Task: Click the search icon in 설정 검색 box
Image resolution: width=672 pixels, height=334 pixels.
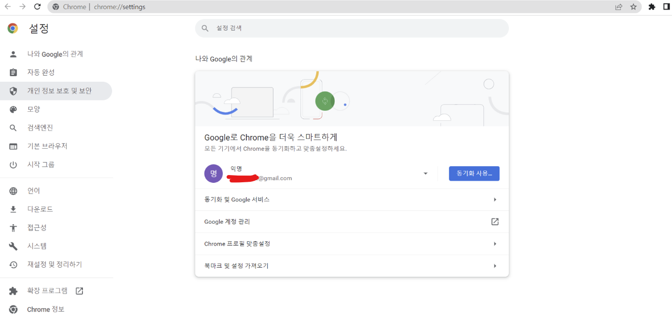Action: coord(205,28)
